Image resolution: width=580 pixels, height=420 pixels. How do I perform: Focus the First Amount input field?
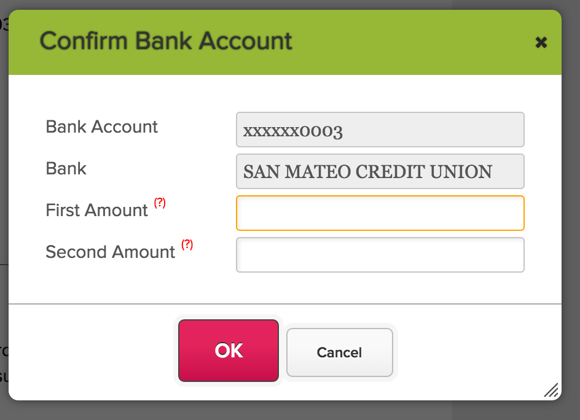coord(380,213)
